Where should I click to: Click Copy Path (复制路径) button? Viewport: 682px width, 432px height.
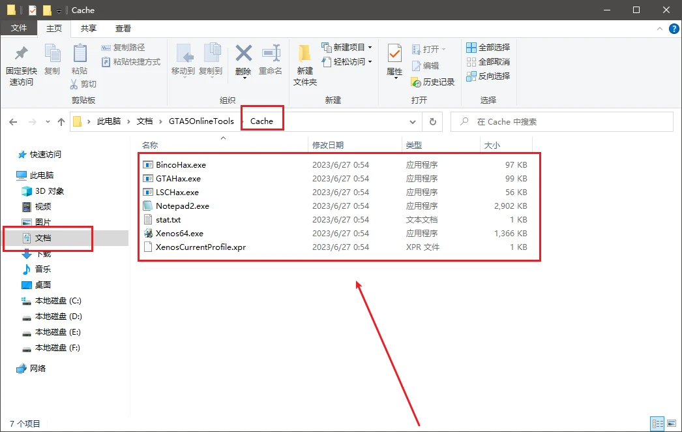point(124,48)
